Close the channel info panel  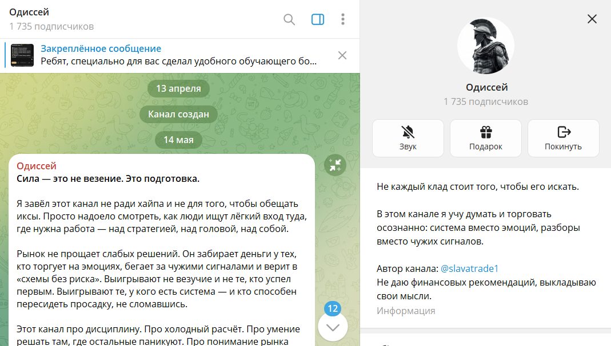[x=592, y=19]
